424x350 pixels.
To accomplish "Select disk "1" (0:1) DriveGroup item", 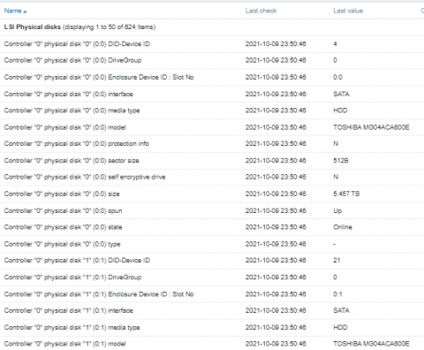I will pos(72,278).
